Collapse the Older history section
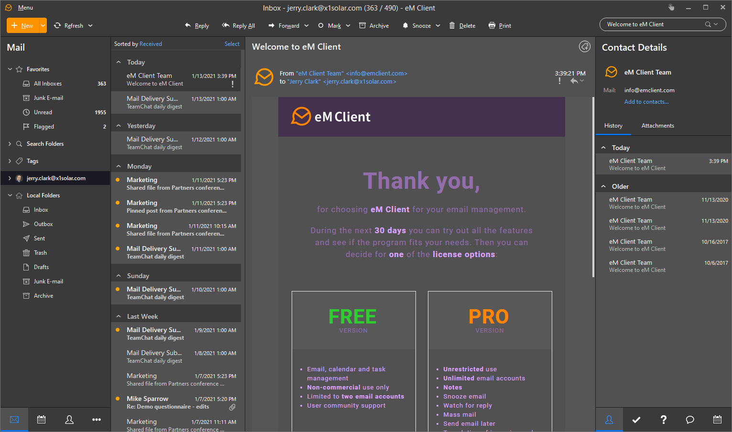 603,186
